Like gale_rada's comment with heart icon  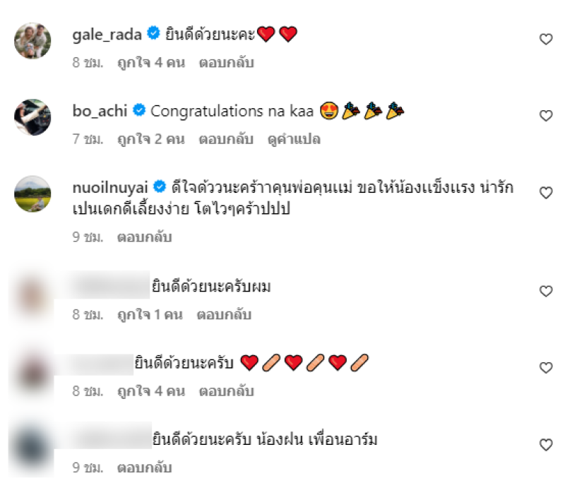tap(546, 39)
